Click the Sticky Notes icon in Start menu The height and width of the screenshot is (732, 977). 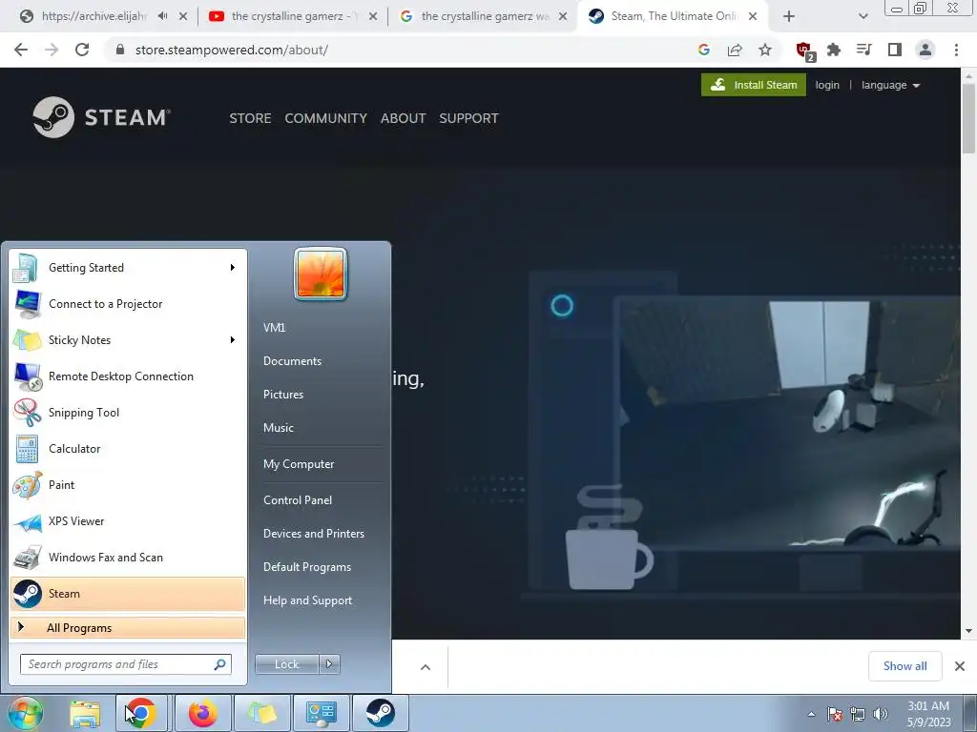(x=28, y=340)
